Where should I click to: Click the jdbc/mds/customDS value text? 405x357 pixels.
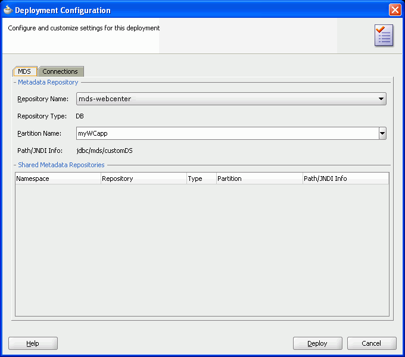pos(105,151)
